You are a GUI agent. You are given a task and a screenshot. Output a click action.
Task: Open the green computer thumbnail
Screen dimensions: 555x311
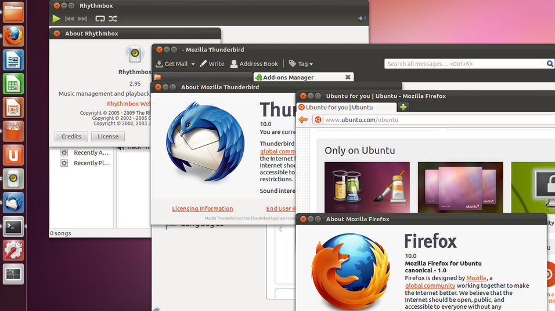(533, 188)
